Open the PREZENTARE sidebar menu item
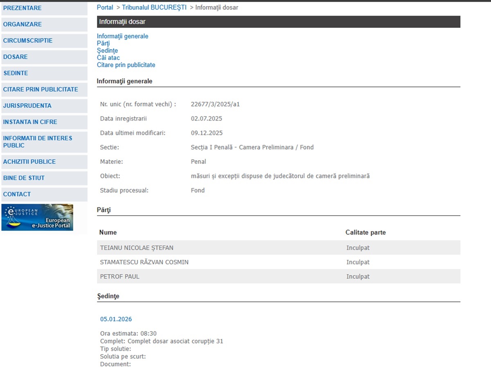491x382 pixels. (x=22, y=8)
